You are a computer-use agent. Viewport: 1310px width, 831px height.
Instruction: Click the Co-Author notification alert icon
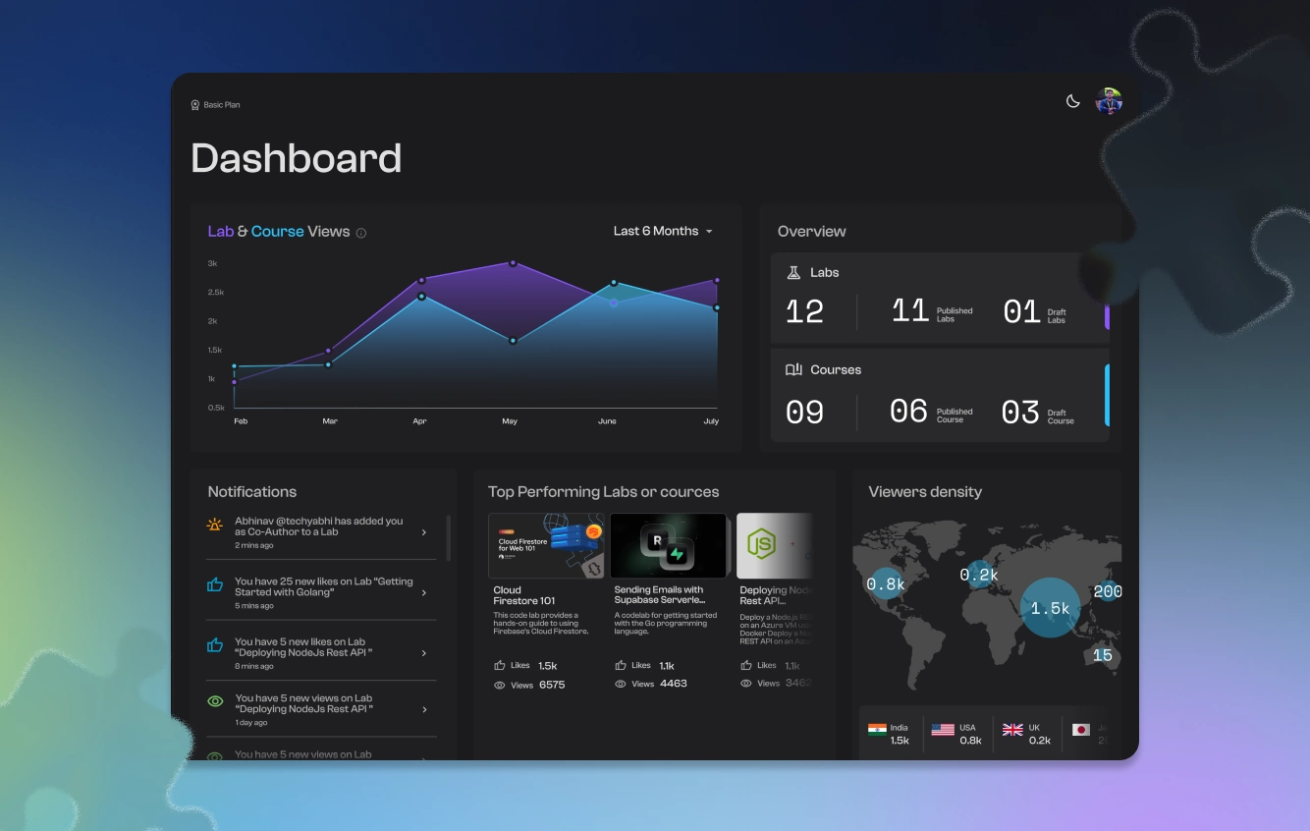tap(215, 526)
